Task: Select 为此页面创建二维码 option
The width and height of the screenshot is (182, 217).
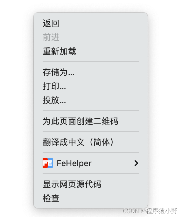Action: [91, 121]
